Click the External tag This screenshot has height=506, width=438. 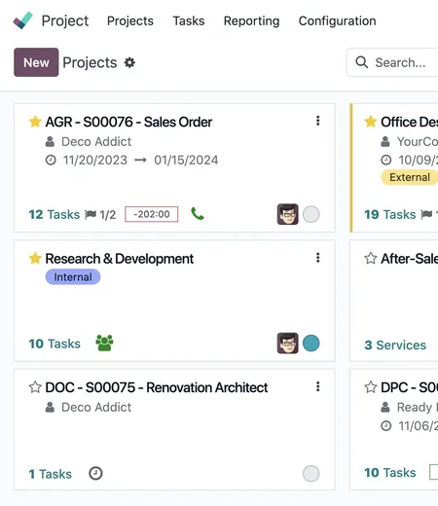(x=410, y=177)
